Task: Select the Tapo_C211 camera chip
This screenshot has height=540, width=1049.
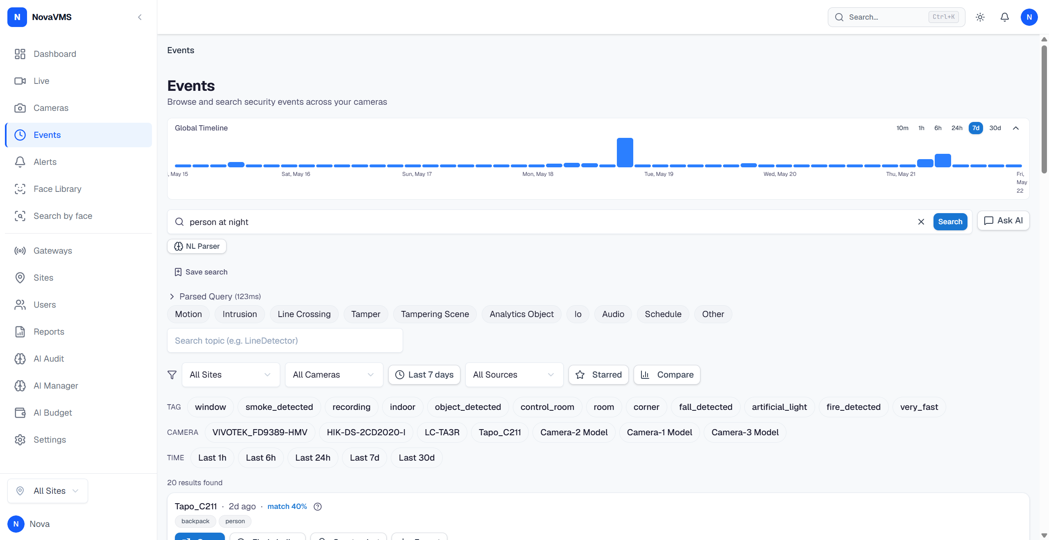Action: [500, 432]
